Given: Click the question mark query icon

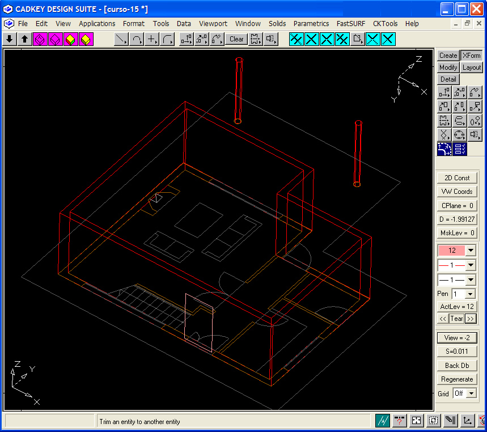Looking at the screenshot, I should point(400,421).
